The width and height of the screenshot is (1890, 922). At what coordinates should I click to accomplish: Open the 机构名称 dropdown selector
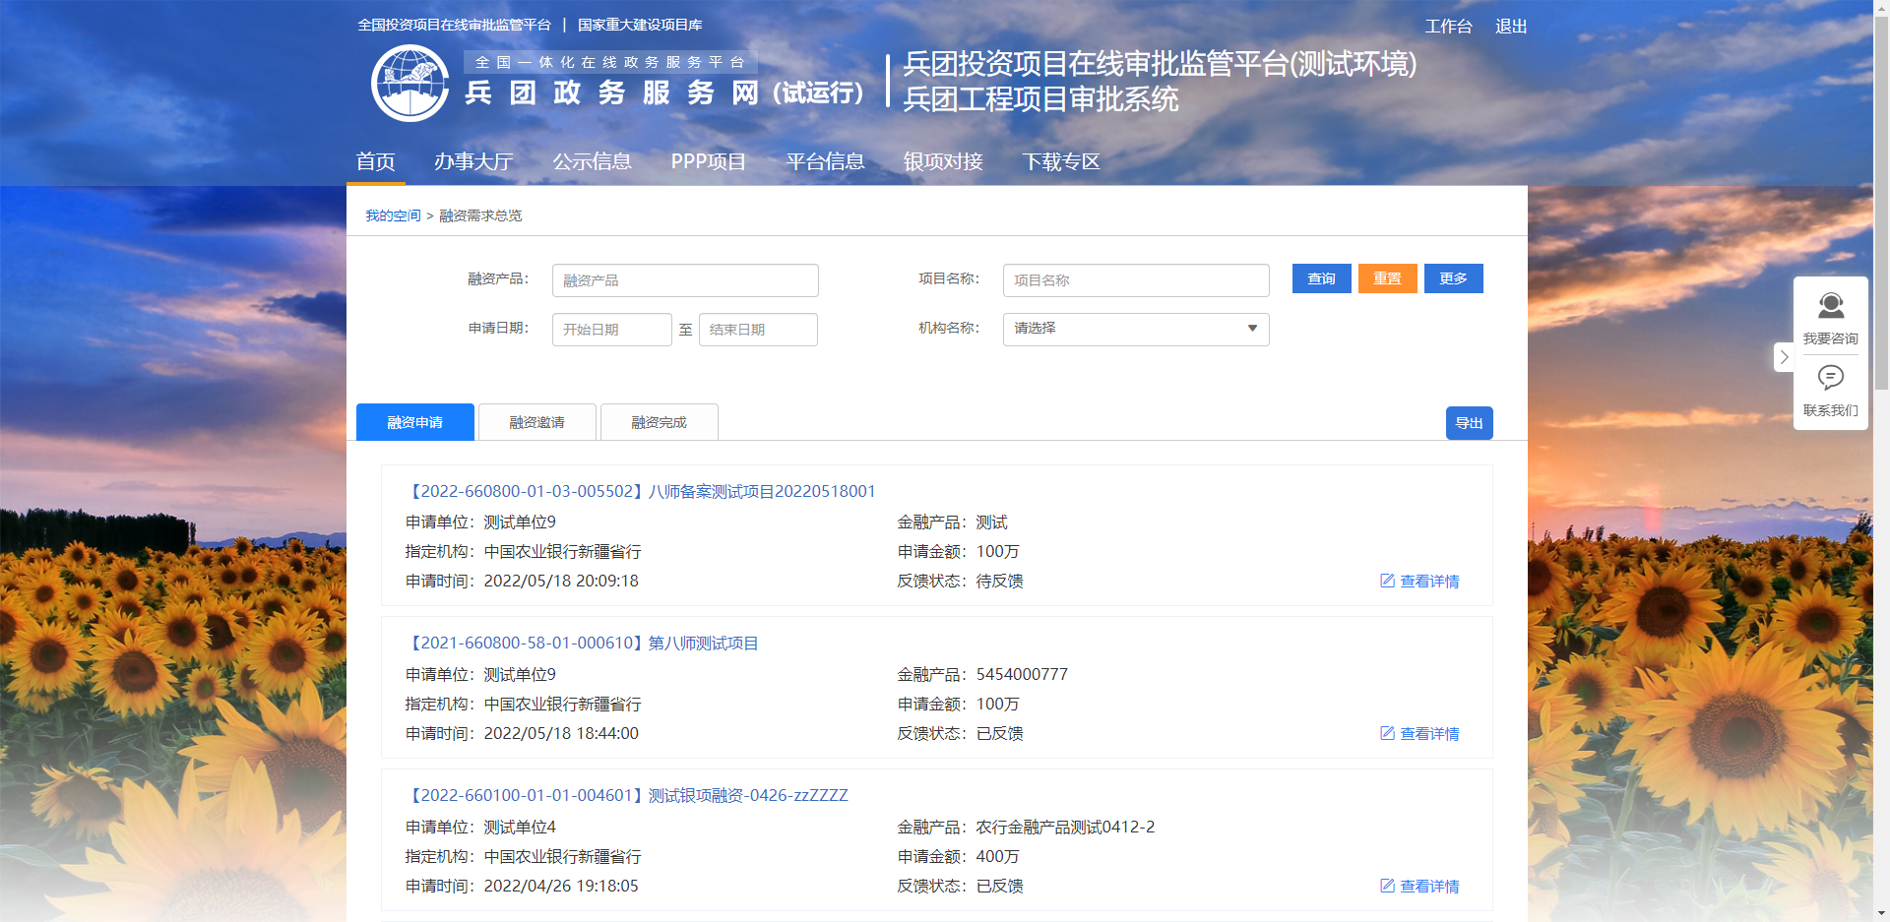1135,329
